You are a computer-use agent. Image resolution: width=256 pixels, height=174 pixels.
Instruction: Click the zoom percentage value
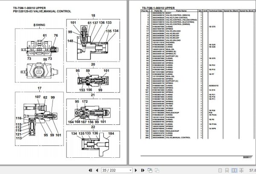pyautogui.click(x=253, y=170)
